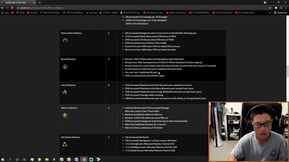Open the browser Extensions puzzle icon
This screenshot has width=289, height=162.
click(276, 8)
